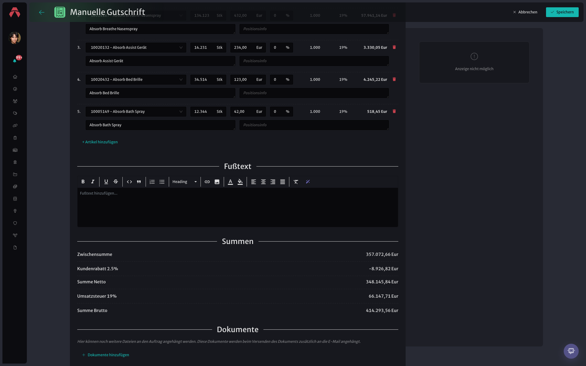Toggle numbered list in editor
Viewport: 586px width, 366px height.
click(x=152, y=182)
